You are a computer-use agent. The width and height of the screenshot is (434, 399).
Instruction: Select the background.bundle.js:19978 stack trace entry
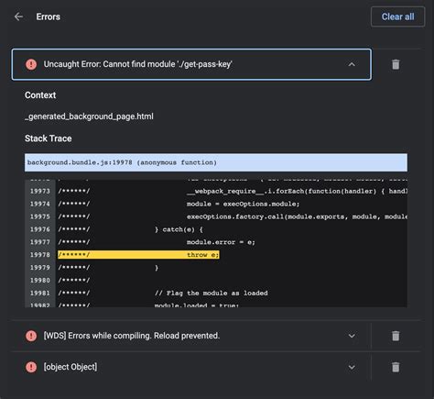tap(216, 162)
